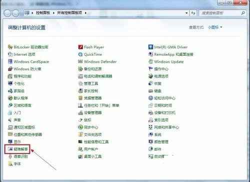The height and width of the screenshot is (182, 250).
Task: Open the Windows CardSpace icon
Action: coord(10,62)
